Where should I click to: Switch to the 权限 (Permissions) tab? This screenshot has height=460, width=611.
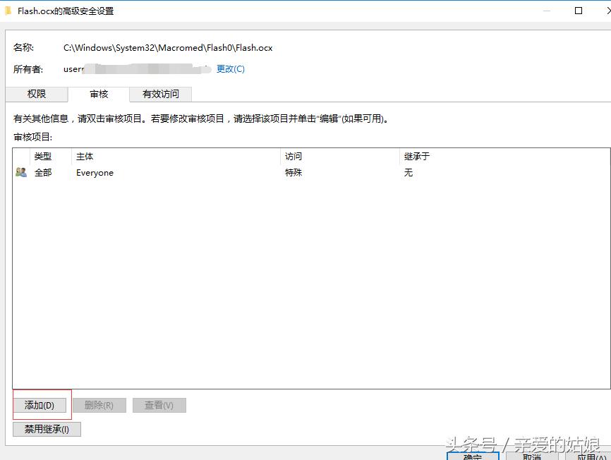[37, 93]
